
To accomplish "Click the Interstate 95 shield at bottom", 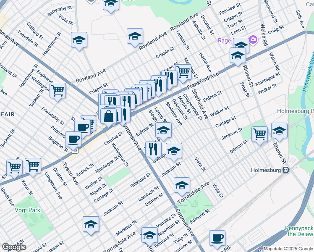I will (260, 250).
